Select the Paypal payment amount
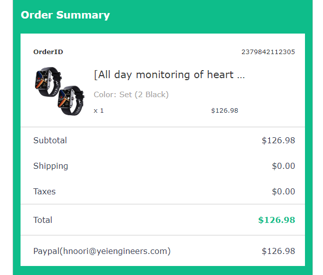 coord(278,251)
